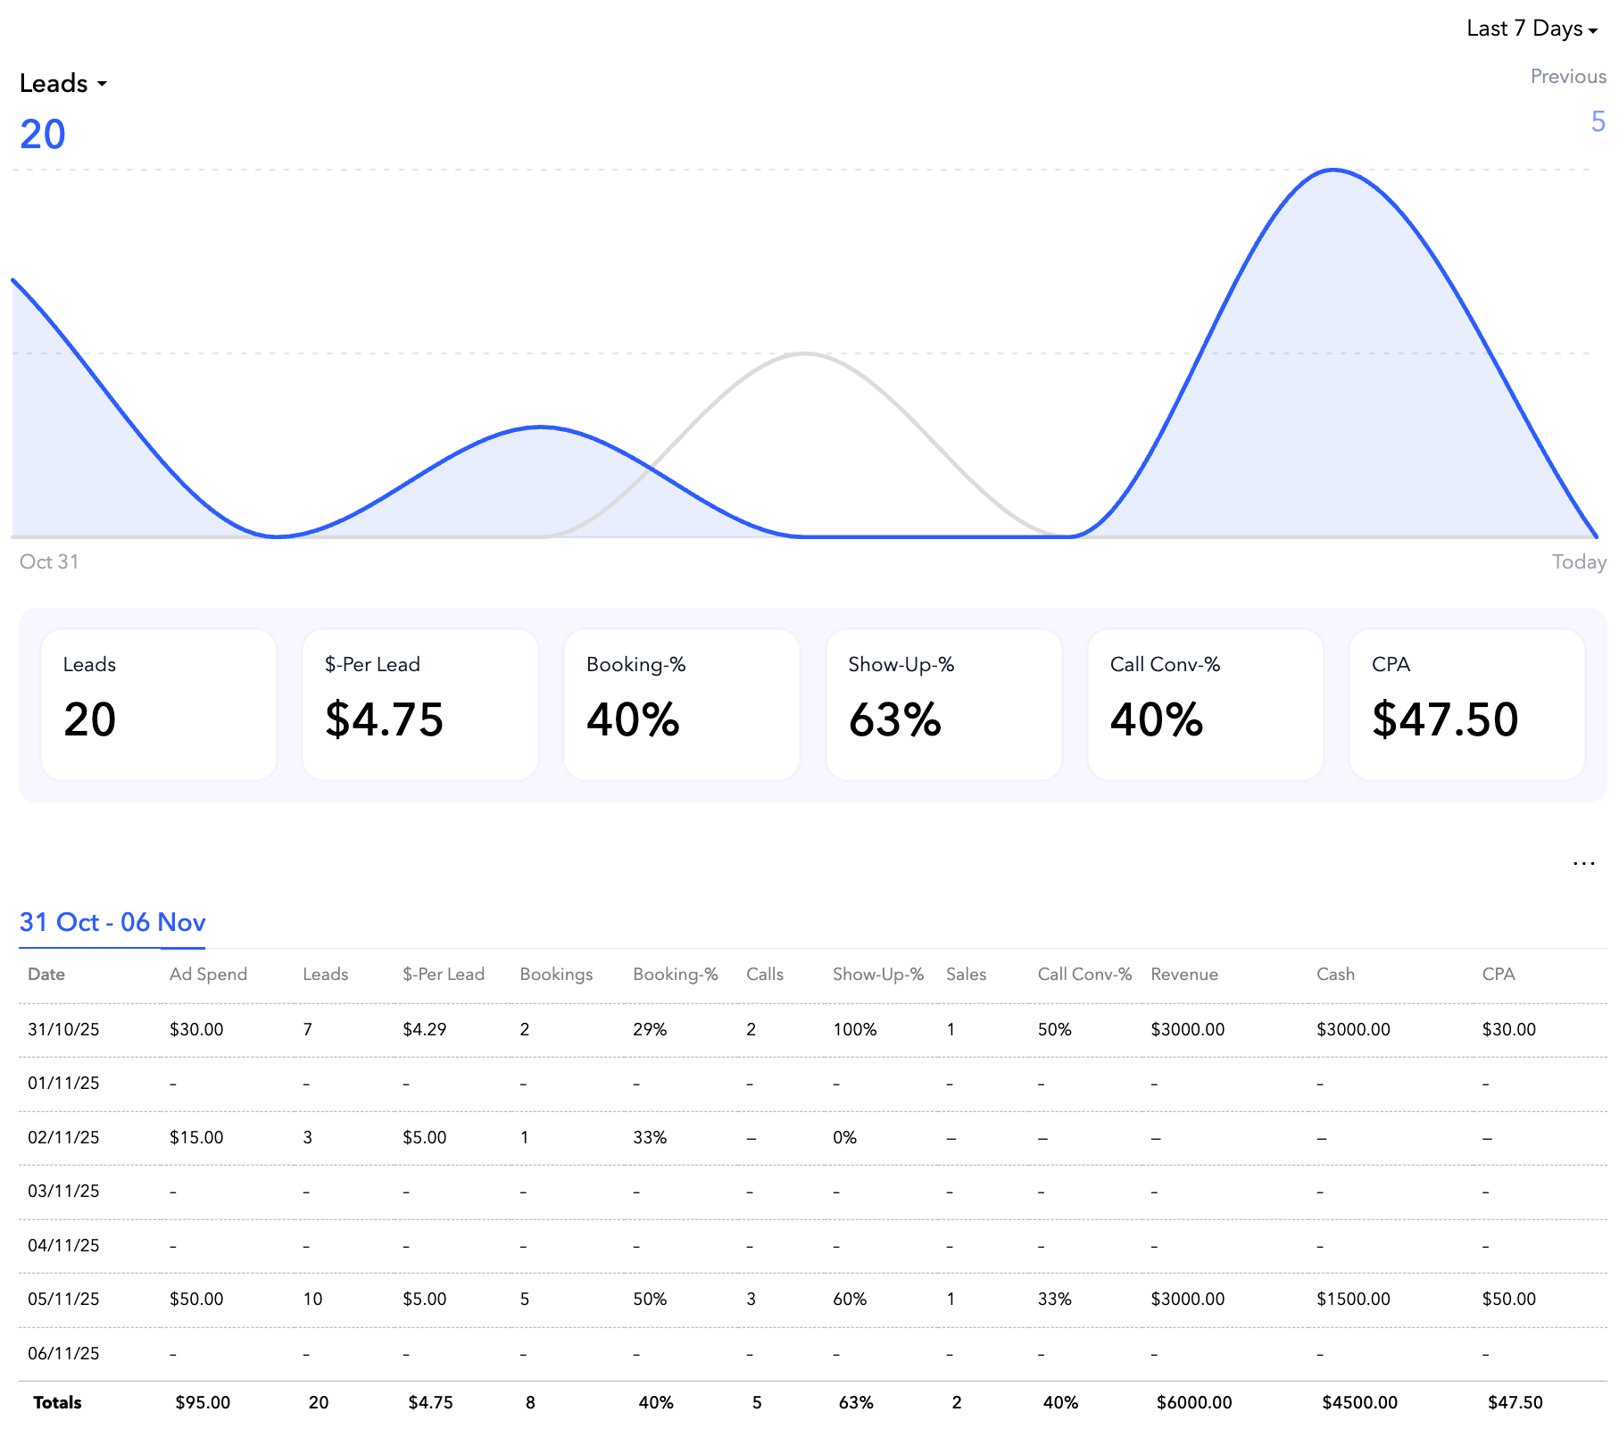Screen dimensions: 1619x1437
Task: Expand the Leads metric selector dropdown
Action: (x=62, y=84)
